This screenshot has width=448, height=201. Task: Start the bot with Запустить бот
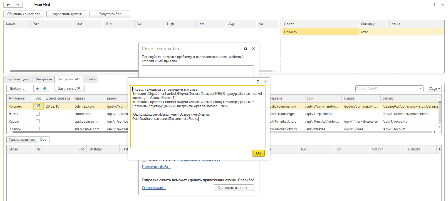pyautogui.click(x=110, y=14)
